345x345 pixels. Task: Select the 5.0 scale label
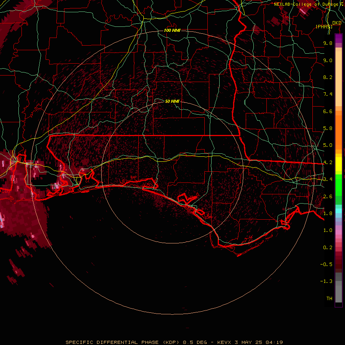click(x=328, y=145)
